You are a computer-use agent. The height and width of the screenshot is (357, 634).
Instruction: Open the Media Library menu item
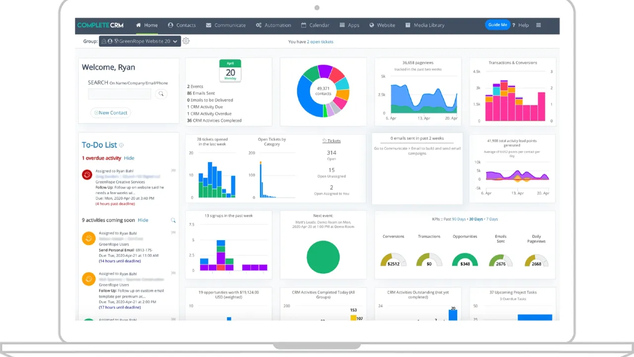click(x=424, y=25)
